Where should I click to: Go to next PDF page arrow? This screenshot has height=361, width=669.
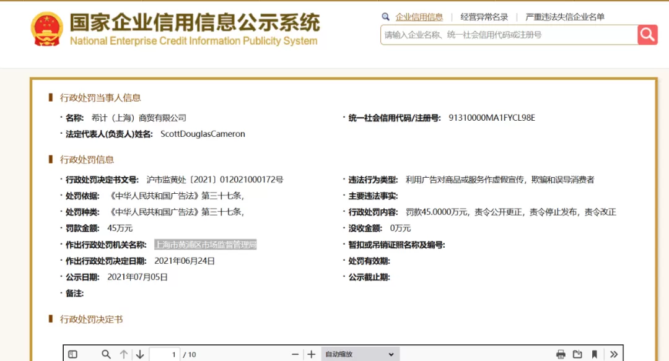[140, 354]
